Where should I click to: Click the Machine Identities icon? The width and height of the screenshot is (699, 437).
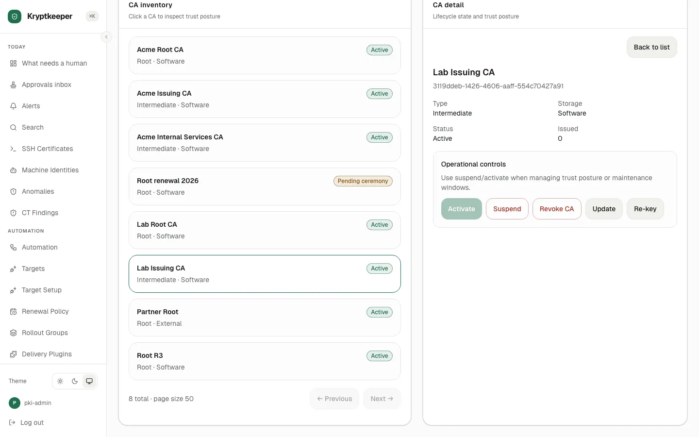point(13,170)
